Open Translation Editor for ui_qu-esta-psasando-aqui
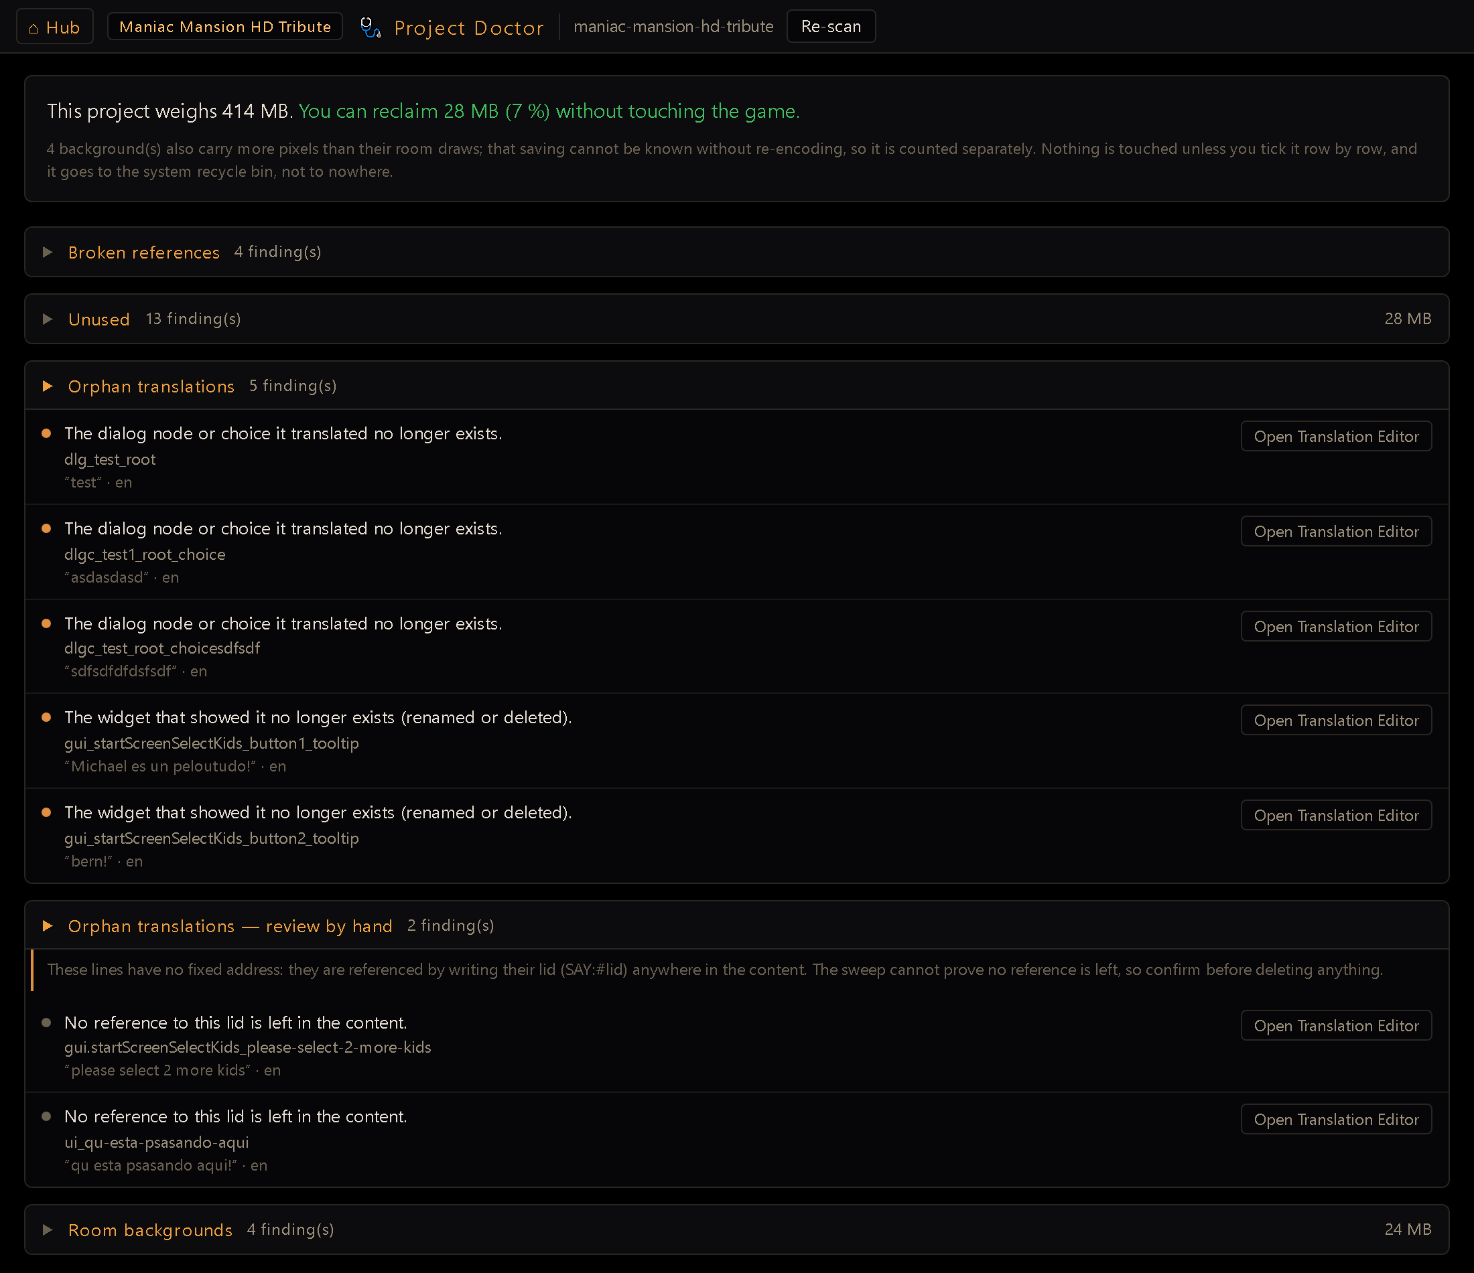Image resolution: width=1474 pixels, height=1273 pixels. pos(1336,1120)
